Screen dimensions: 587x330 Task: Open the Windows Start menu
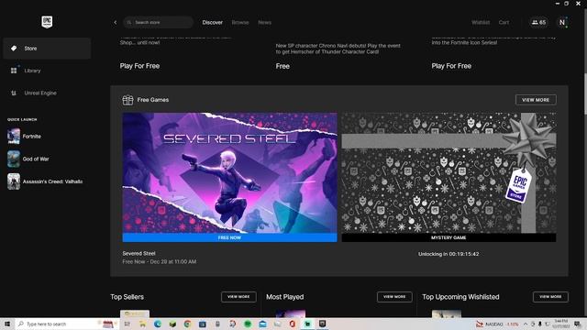click(x=7, y=324)
